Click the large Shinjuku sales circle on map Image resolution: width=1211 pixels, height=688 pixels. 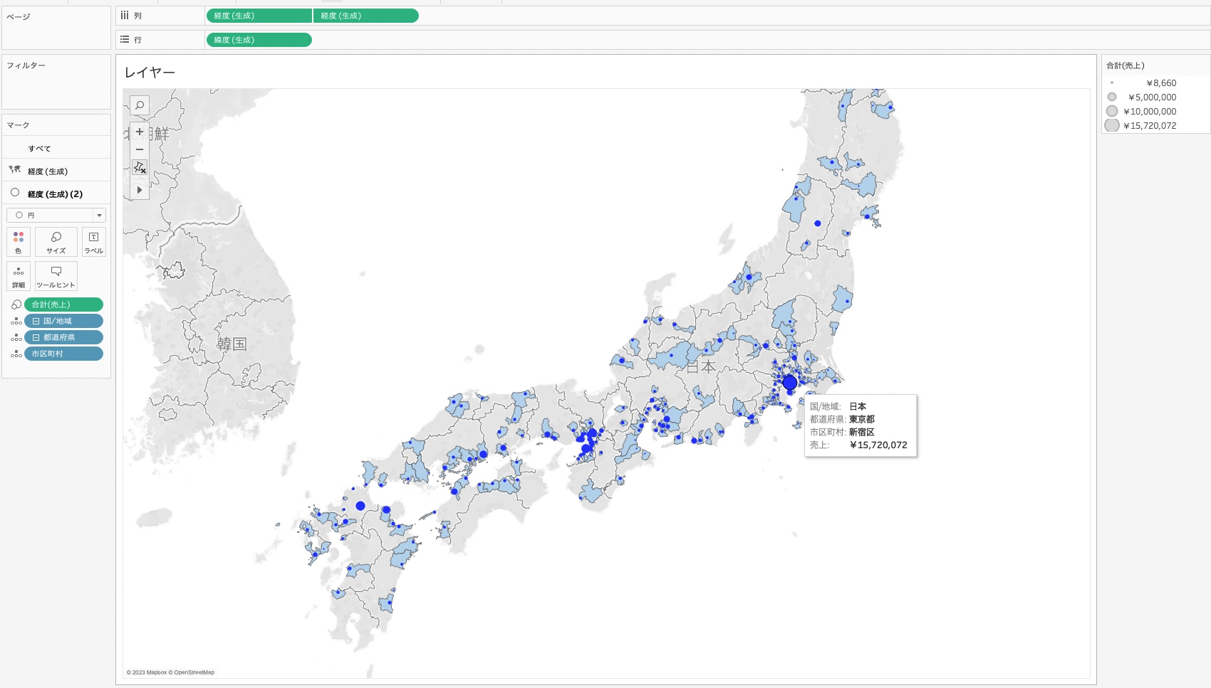(790, 383)
